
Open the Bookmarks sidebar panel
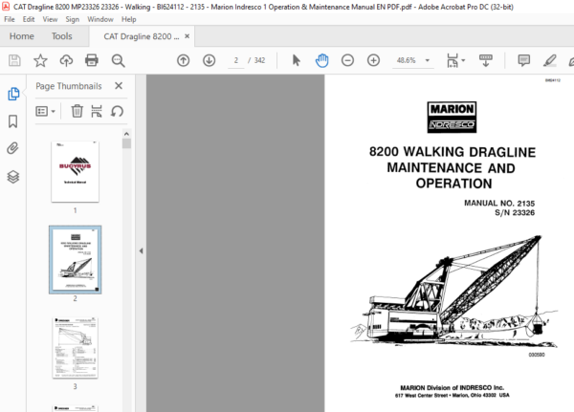[12, 121]
